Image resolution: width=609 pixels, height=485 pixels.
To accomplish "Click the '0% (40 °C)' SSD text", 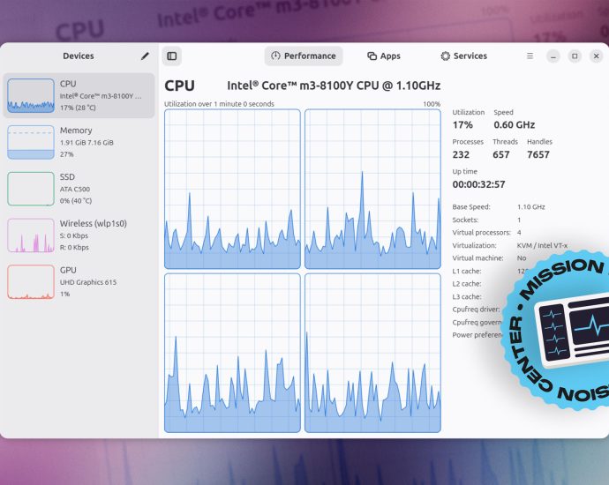I will coord(76,200).
